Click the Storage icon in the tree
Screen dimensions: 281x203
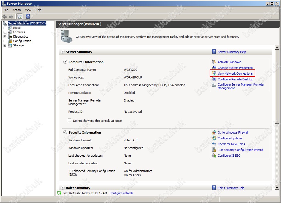click(10, 45)
